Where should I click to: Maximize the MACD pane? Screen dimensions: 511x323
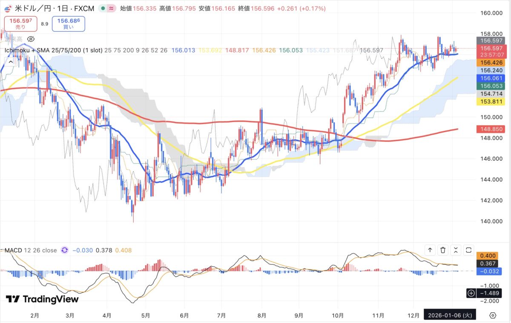point(469,250)
